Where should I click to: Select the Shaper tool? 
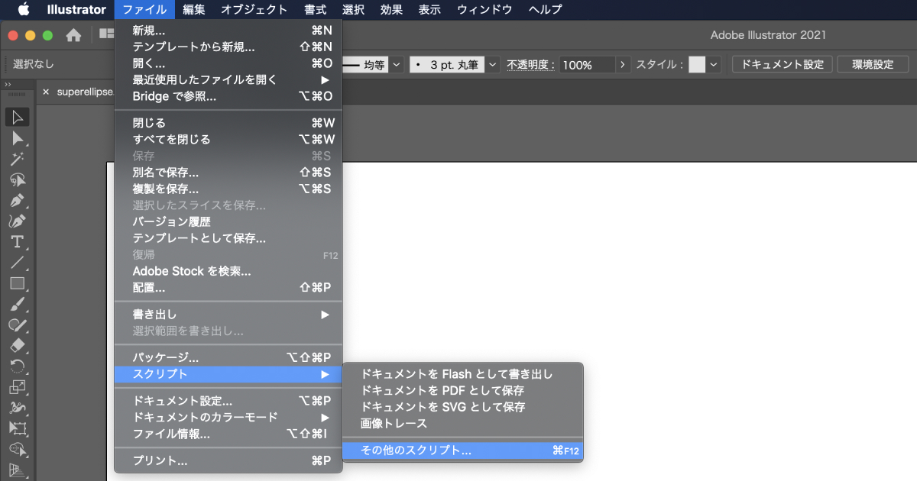click(x=18, y=324)
